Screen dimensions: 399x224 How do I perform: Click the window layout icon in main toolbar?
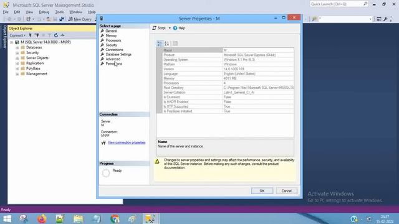pyautogui.click(x=379, y=19)
